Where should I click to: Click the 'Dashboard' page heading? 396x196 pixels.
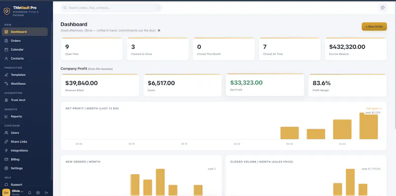coord(74,24)
